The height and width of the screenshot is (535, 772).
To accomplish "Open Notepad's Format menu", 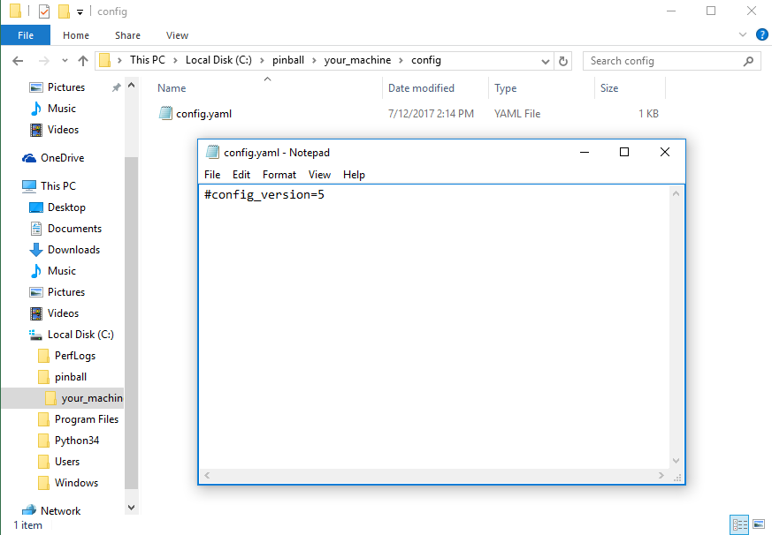I will (279, 175).
